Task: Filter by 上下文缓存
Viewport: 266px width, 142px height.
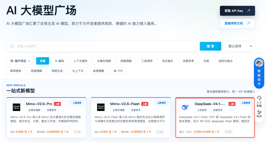Action: tap(80, 61)
